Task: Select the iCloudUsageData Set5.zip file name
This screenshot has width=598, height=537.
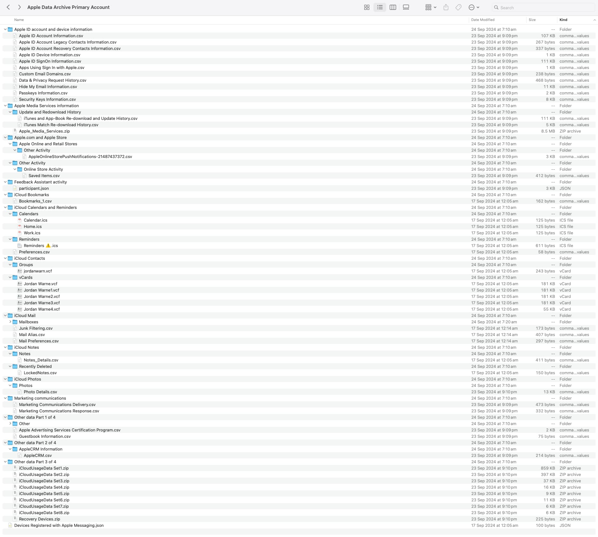Action: [x=44, y=494]
